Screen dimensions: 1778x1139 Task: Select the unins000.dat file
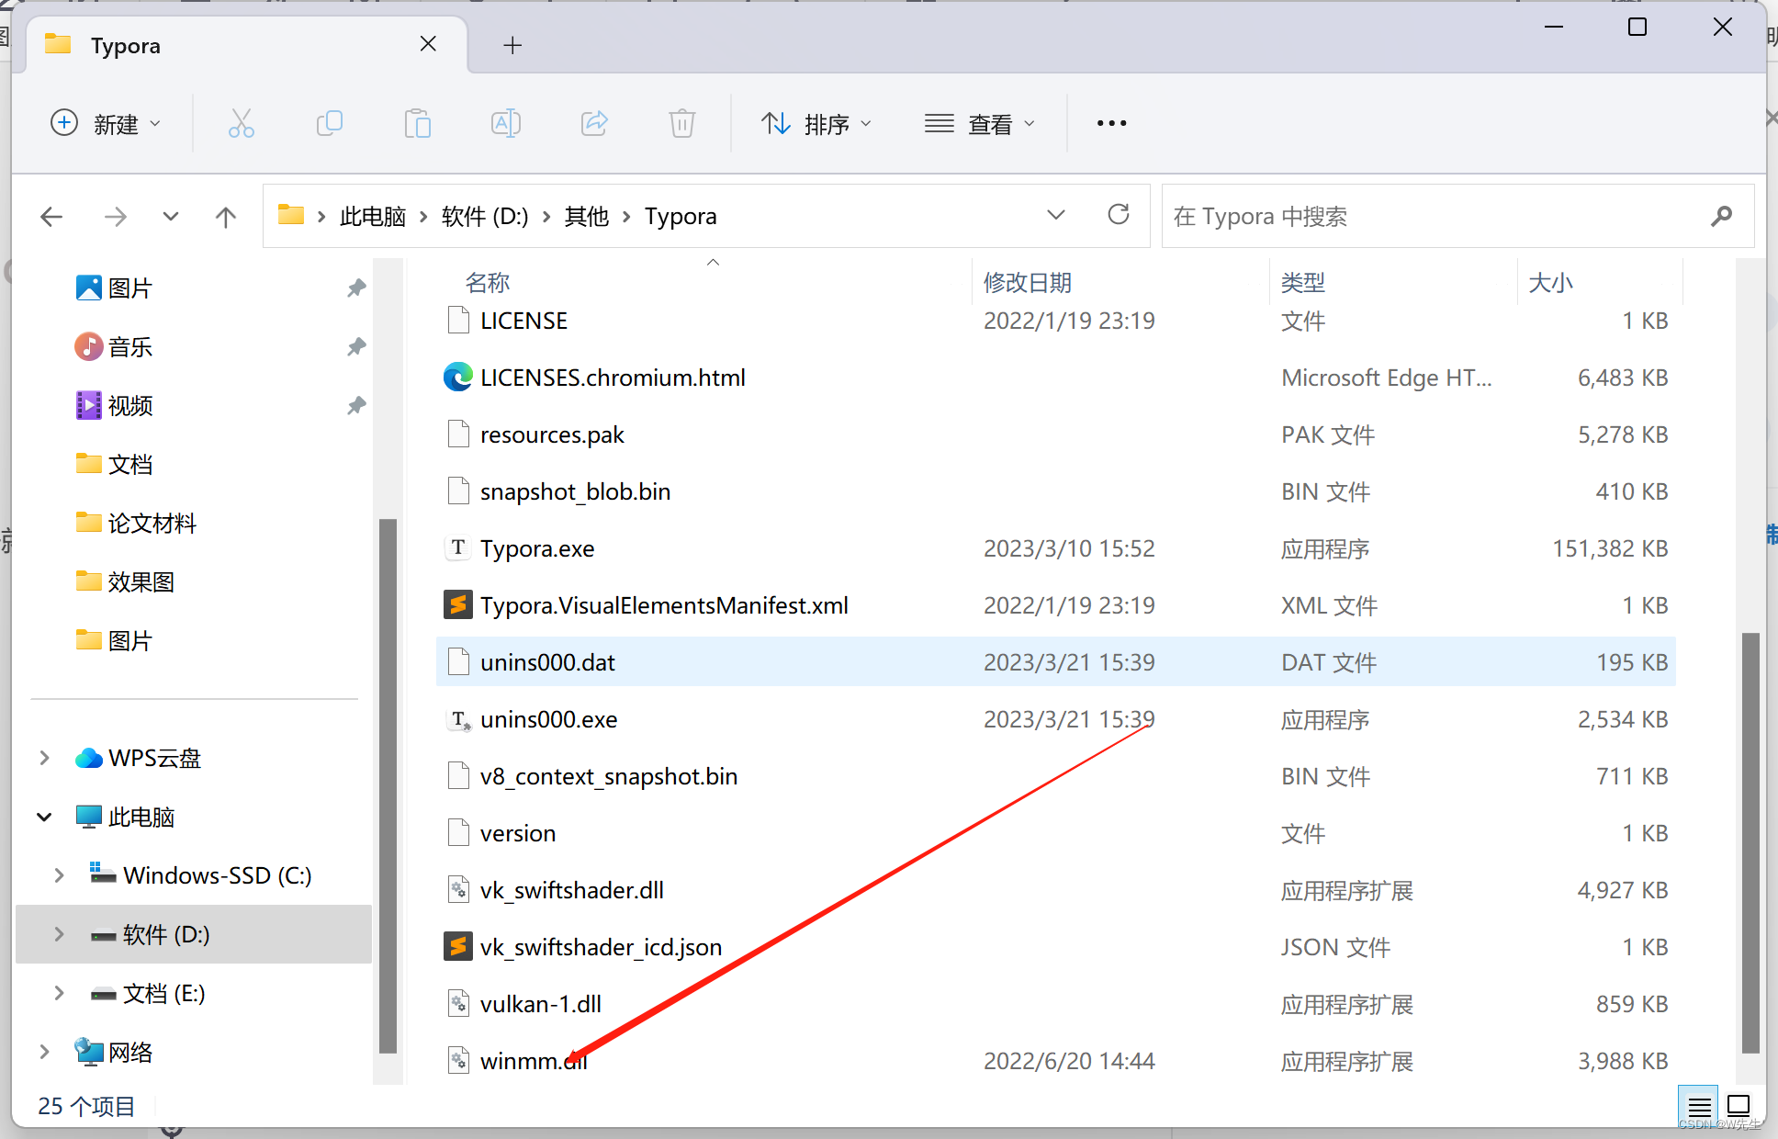pos(1056,662)
